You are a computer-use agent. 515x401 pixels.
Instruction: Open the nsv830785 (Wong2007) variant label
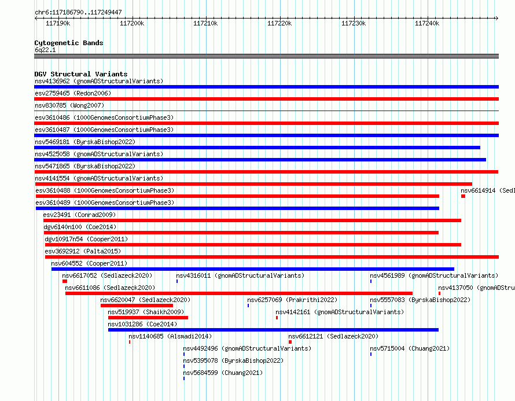coord(69,105)
